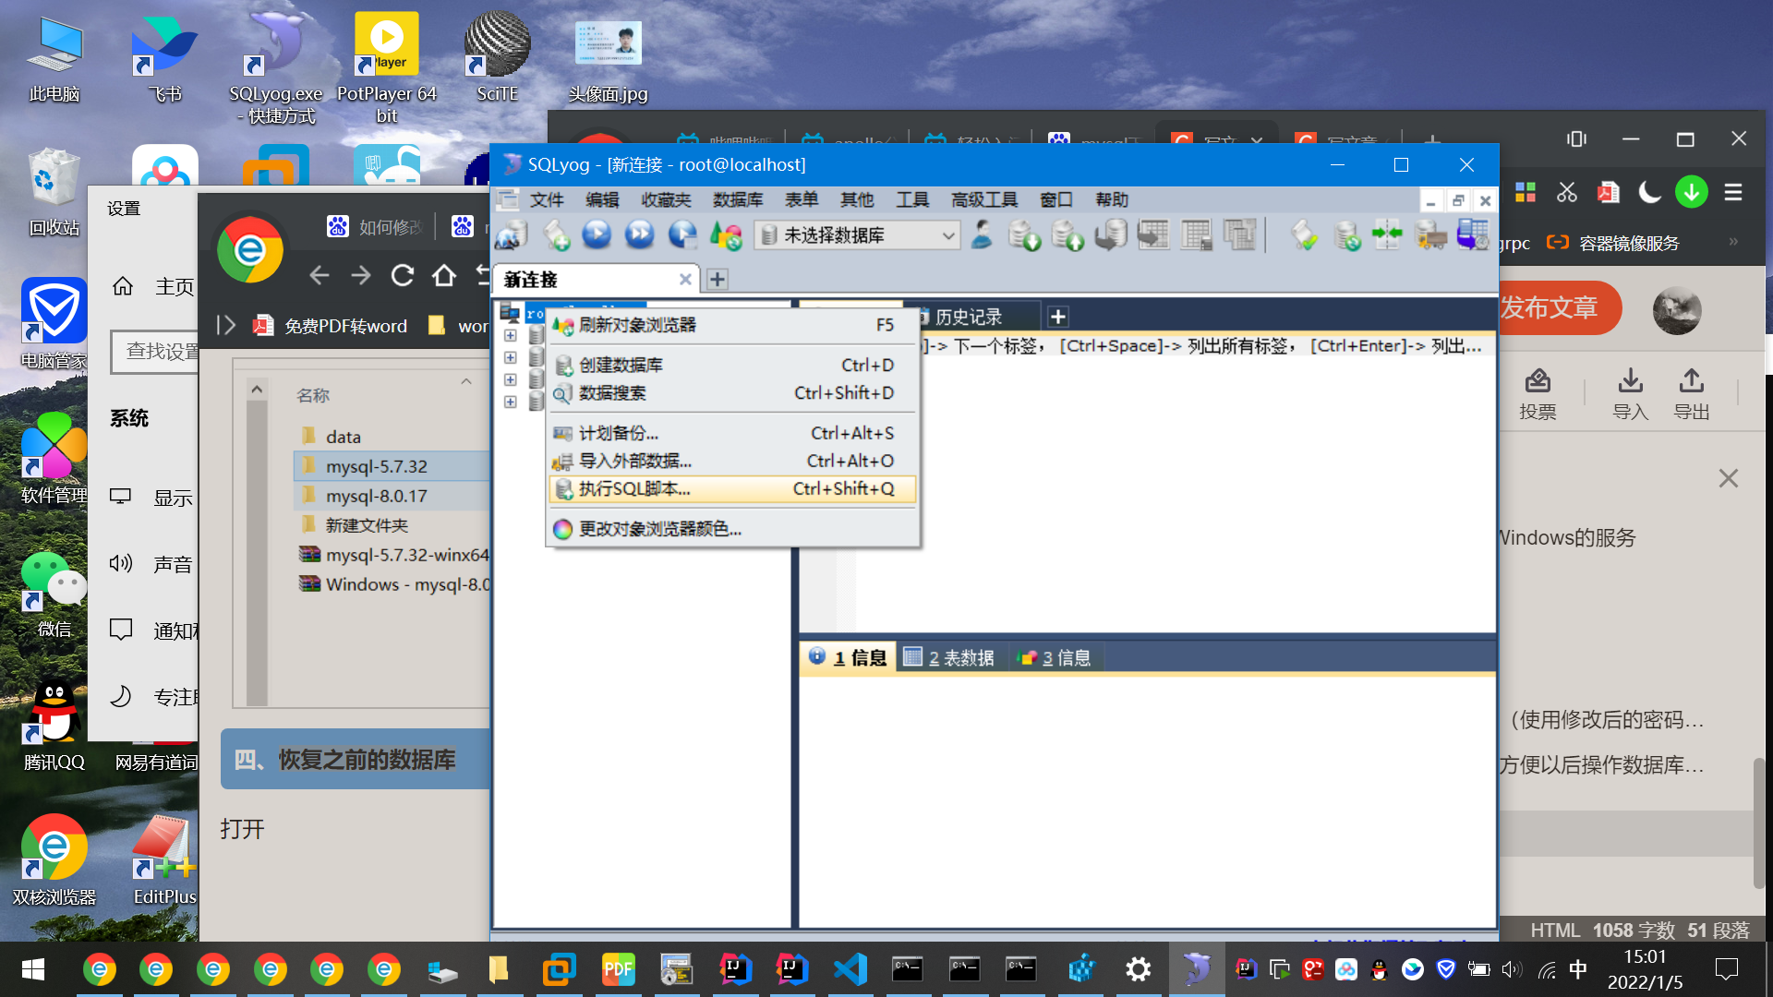Screen dimensions: 1773x997
Task: Click database icon with green up arrow
Action: point(1068,235)
